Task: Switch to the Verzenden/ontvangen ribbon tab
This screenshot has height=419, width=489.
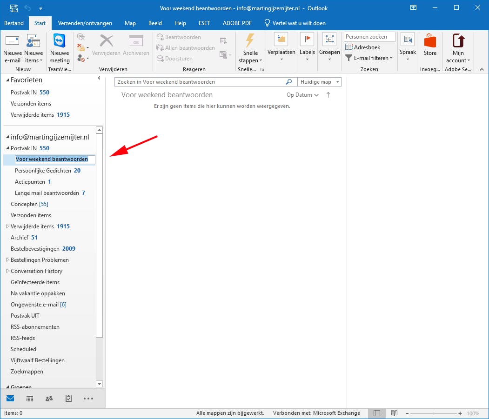Action: tap(85, 23)
